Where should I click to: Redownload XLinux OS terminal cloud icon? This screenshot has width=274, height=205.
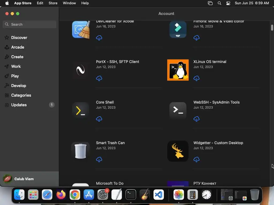(196, 78)
